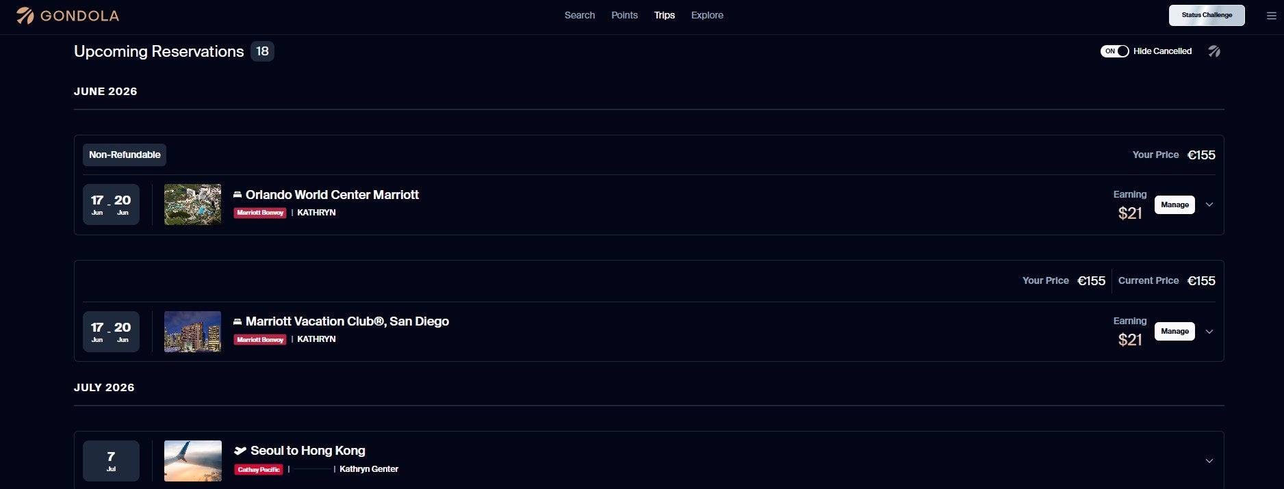This screenshot has width=1284, height=489.
Task: Click the 17 - 20 Jun date tile for San Diego
Action: pos(111,332)
